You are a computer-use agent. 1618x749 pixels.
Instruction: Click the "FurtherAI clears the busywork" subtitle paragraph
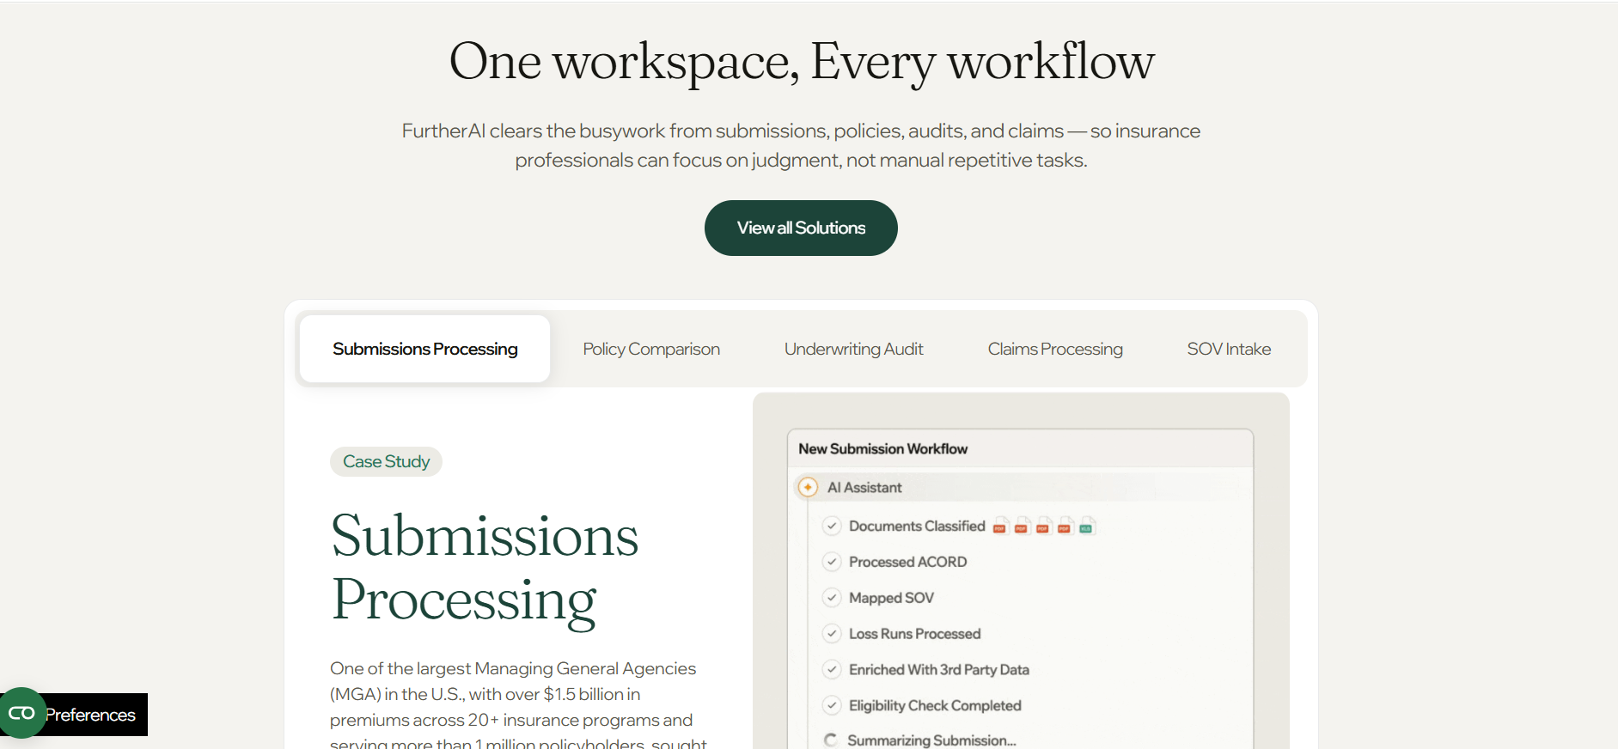801,145
